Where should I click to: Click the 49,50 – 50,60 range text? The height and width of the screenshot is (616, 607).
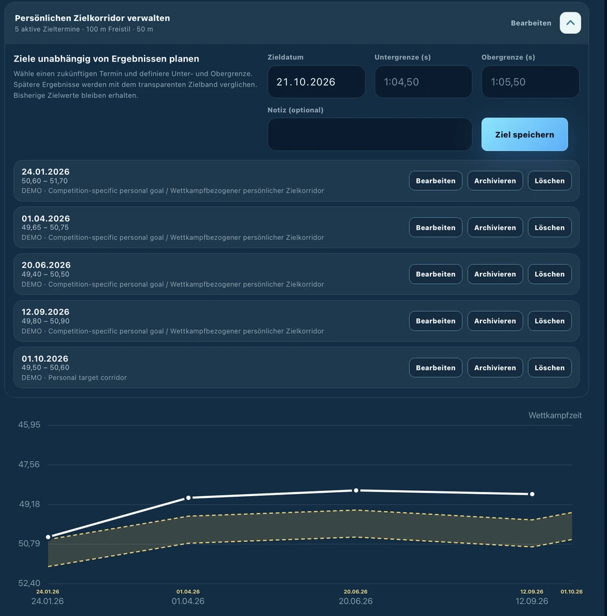coord(45,368)
